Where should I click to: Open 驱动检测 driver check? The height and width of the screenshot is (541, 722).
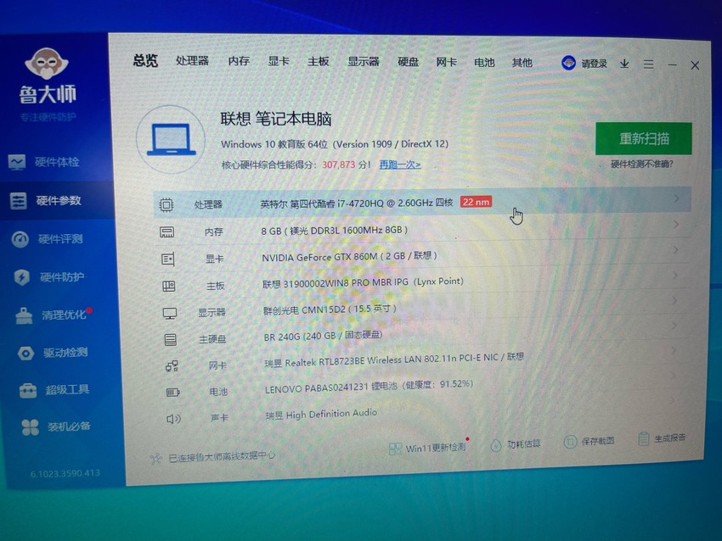[x=54, y=353]
